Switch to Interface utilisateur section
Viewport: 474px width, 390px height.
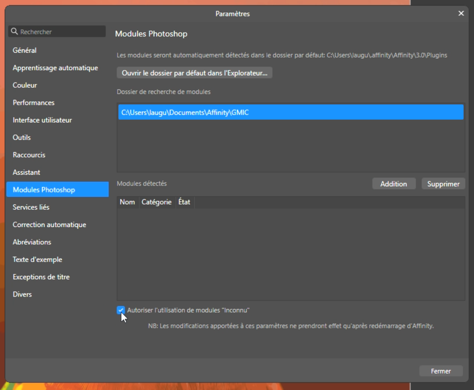pos(42,120)
